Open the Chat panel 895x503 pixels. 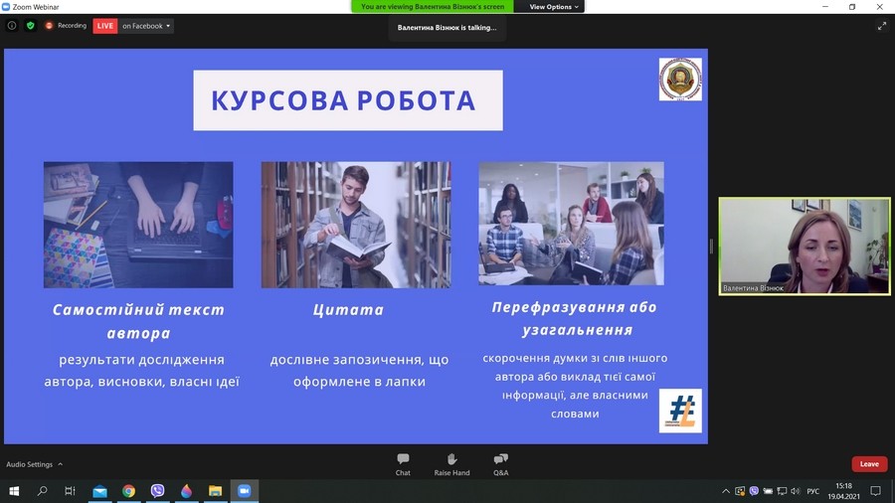coord(403,464)
